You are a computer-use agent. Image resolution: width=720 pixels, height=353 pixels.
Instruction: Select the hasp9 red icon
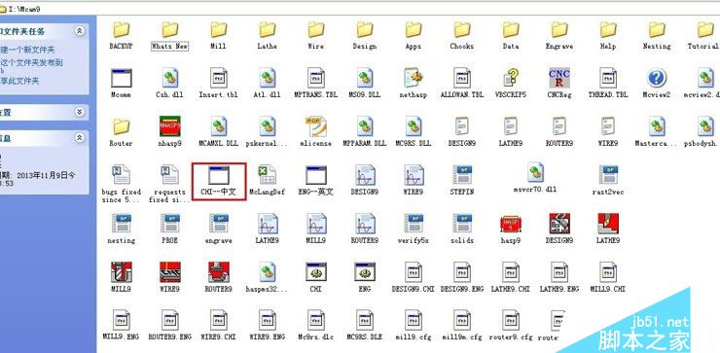(511, 224)
